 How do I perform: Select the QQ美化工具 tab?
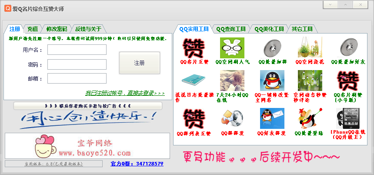269,29
